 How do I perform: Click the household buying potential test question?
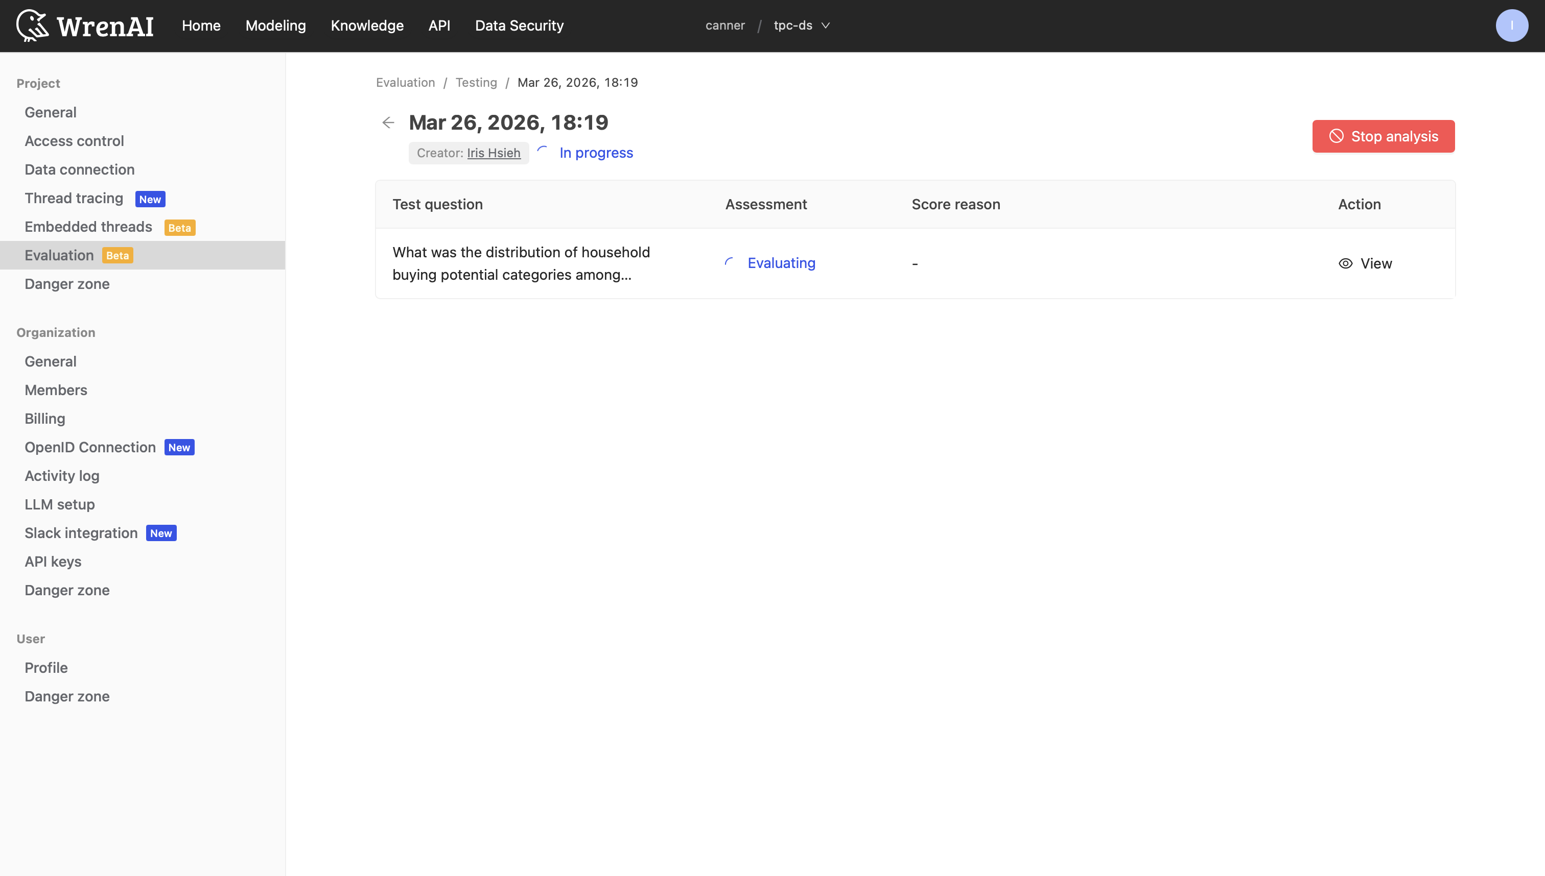(x=521, y=263)
